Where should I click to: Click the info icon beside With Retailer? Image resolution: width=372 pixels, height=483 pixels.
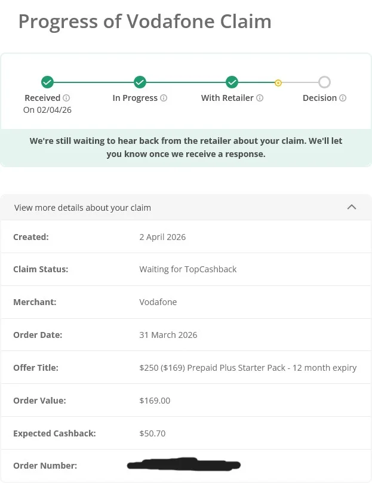click(260, 98)
